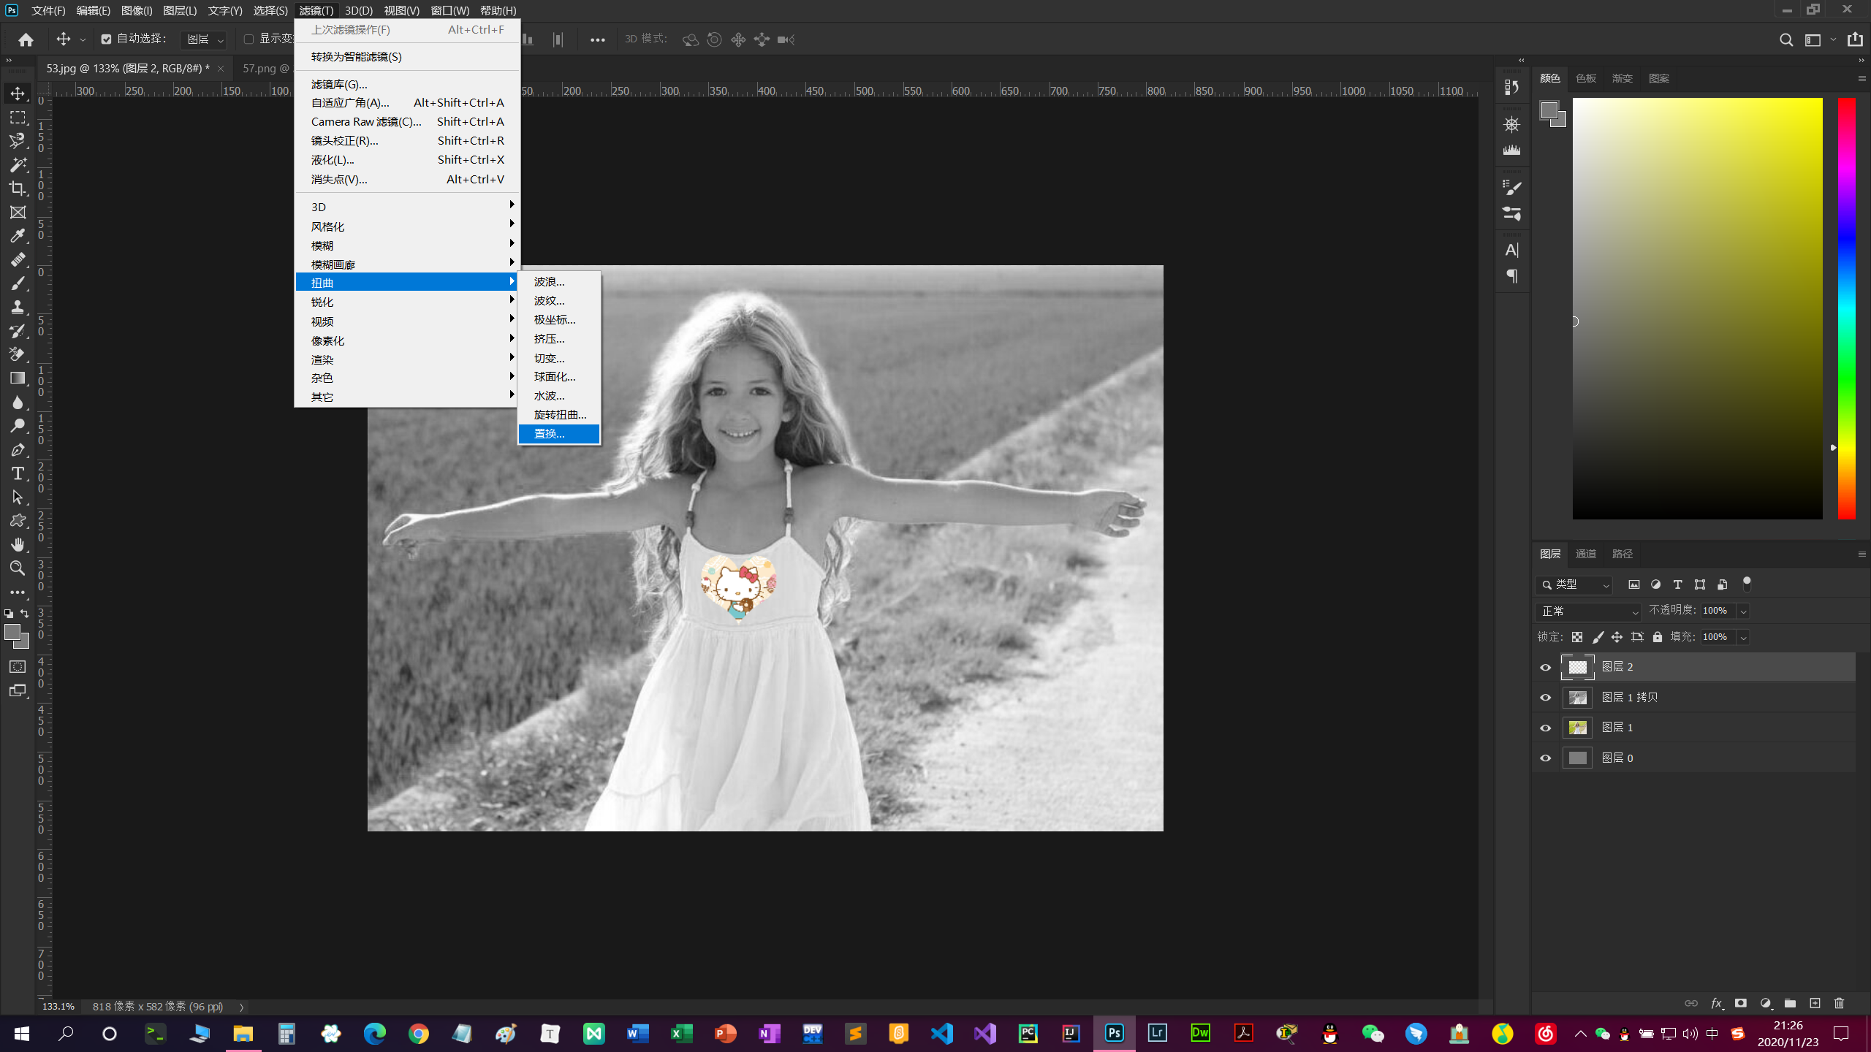Switch to the 路径 tab
The image size is (1871, 1052).
pyautogui.click(x=1622, y=554)
